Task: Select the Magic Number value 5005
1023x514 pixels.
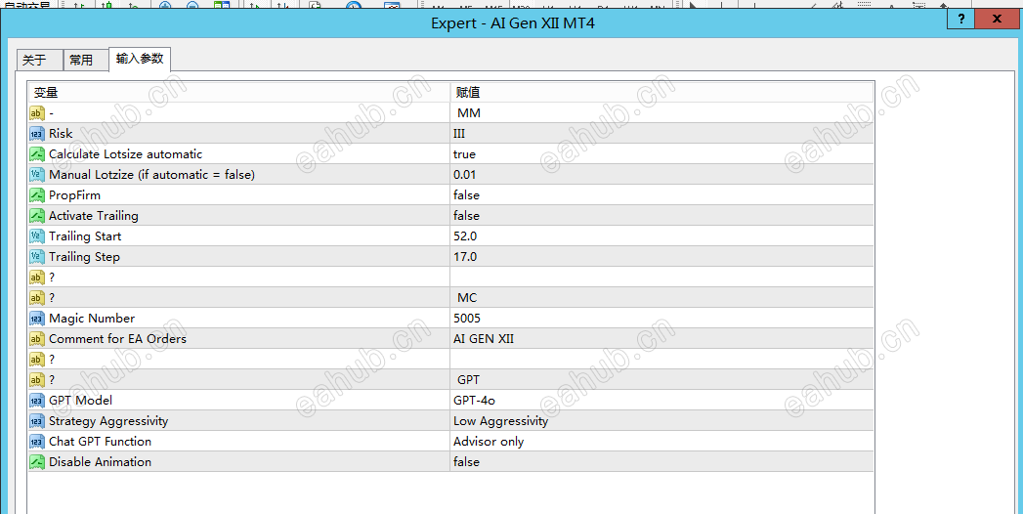Action: (x=467, y=319)
